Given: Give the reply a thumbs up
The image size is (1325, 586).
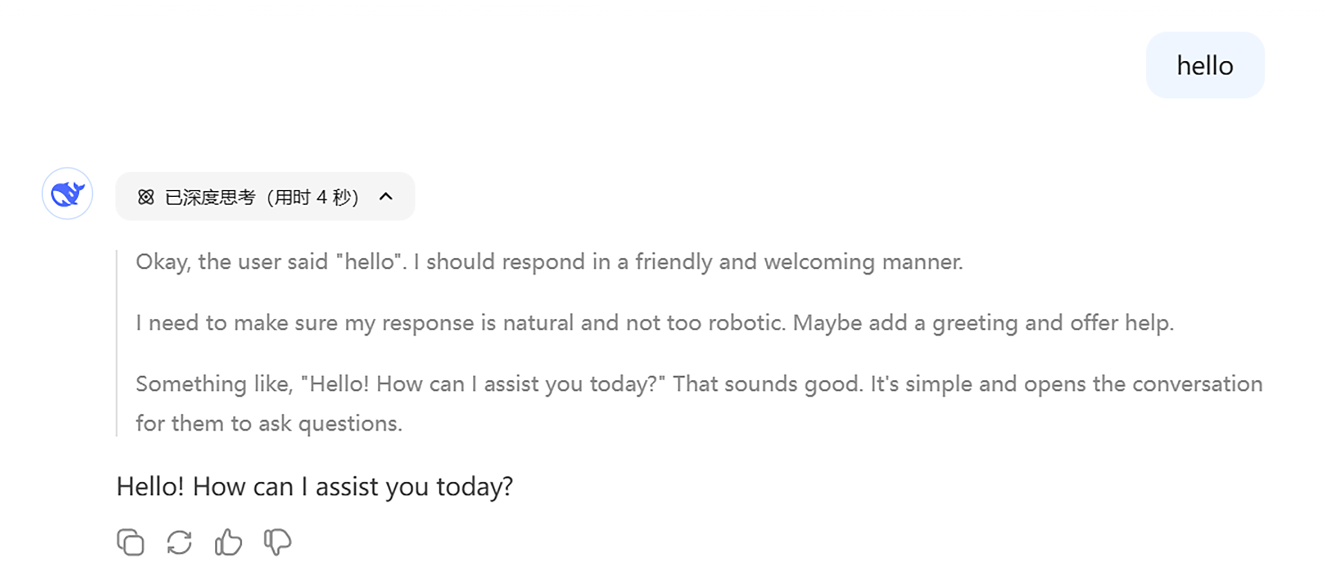Looking at the screenshot, I should [228, 542].
